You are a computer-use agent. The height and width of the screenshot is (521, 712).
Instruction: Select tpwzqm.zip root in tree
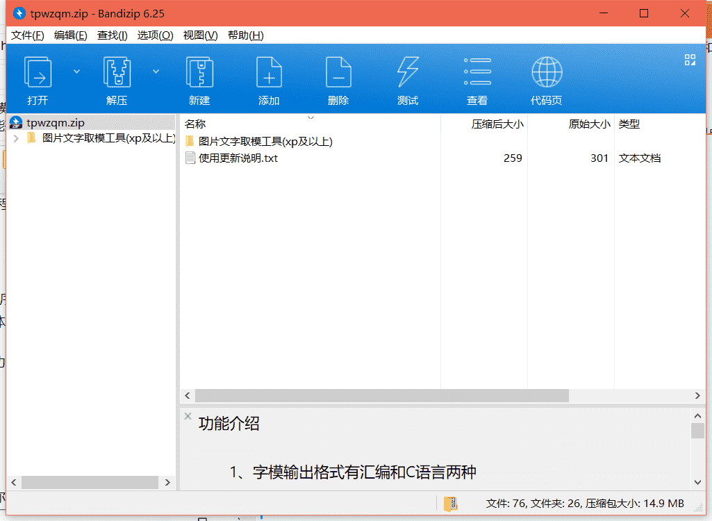(56, 123)
